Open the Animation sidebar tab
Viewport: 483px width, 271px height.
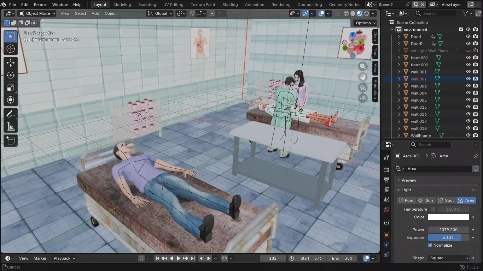[x=375, y=90]
